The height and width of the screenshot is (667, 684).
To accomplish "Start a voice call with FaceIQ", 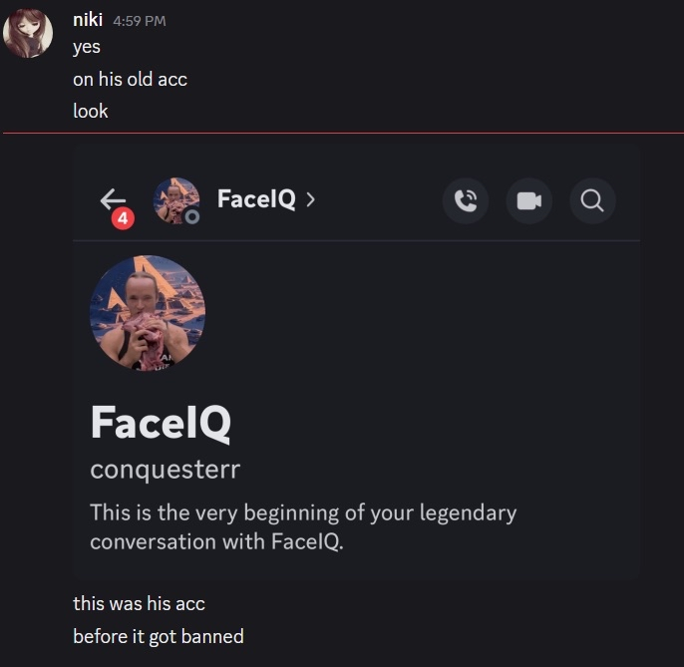I will 466,200.
